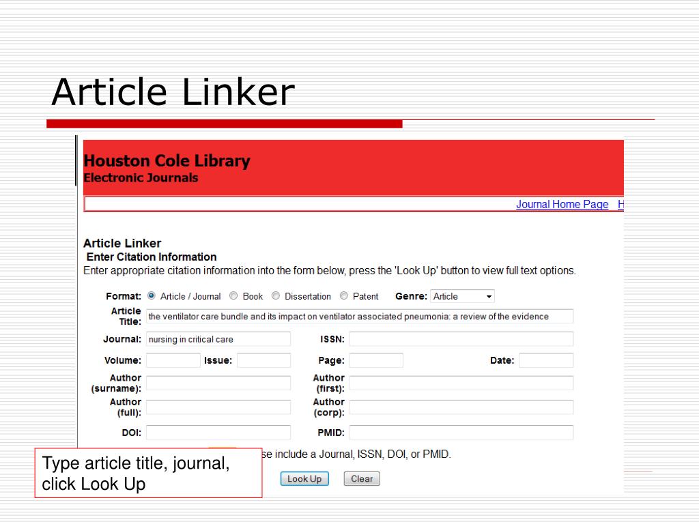Image resolution: width=699 pixels, height=524 pixels.
Task: Click the Volume input field
Action: 173,360
